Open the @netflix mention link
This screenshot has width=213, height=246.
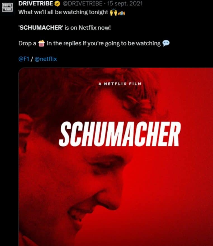point(46,59)
